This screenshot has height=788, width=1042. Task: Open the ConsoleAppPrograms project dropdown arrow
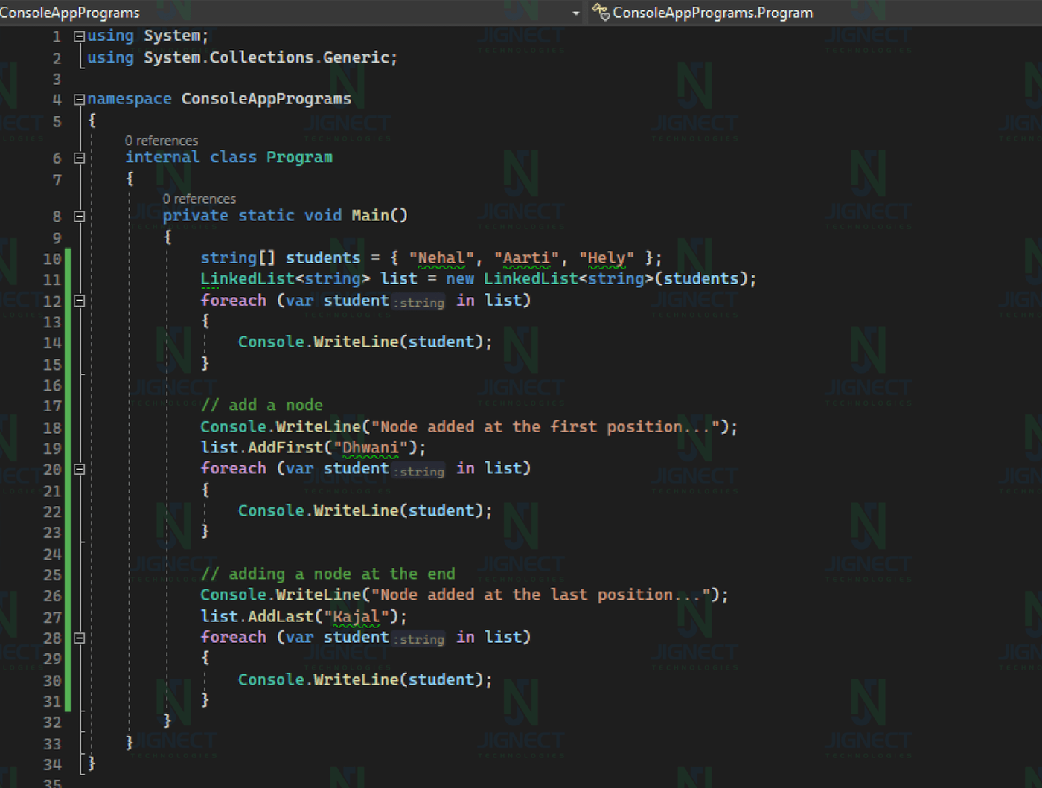tap(575, 13)
